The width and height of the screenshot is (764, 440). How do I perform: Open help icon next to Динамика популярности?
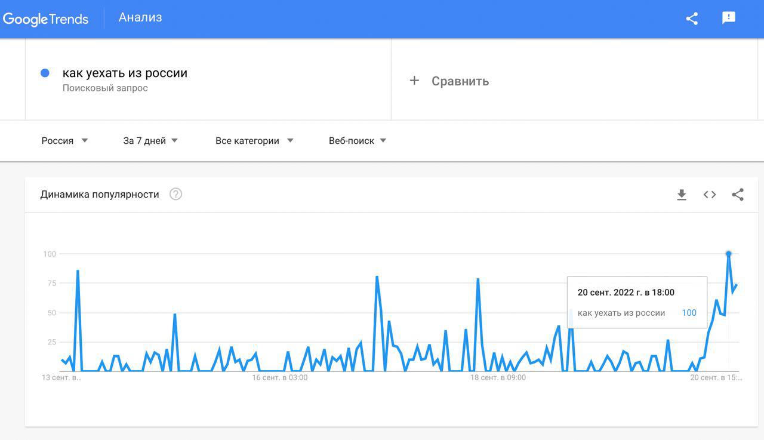pos(175,194)
